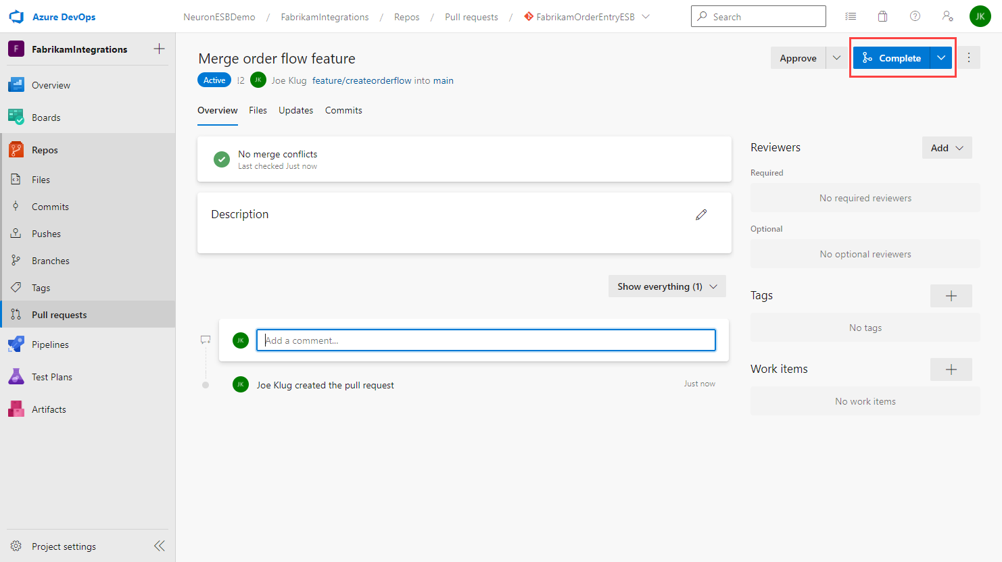Viewport: 1002px width, 562px height.
Task: Click the 'No work items' text
Action: coord(865,401)
